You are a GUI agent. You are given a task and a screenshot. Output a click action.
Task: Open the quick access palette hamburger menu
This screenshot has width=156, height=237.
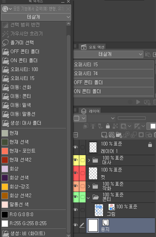[x=4, y=1]
